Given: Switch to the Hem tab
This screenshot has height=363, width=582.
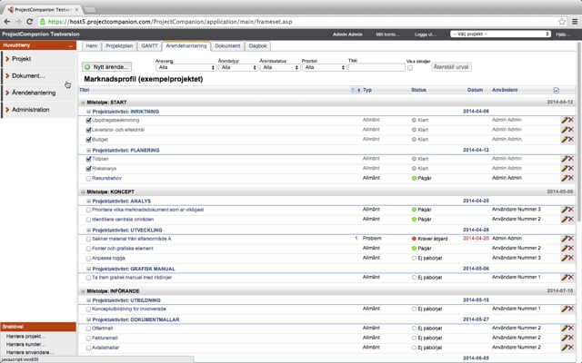Looking at the screenshot, I should pos(91,46).
